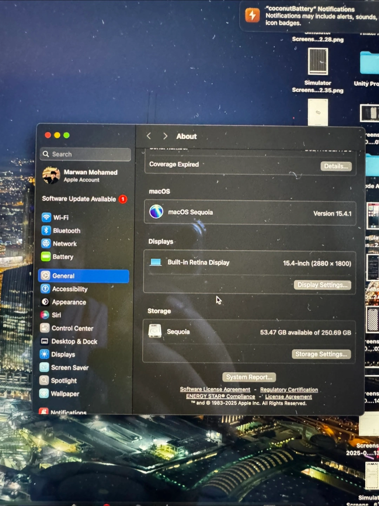Go back with the left chevron
Screen dimensions: 379x506
point(149,136)
